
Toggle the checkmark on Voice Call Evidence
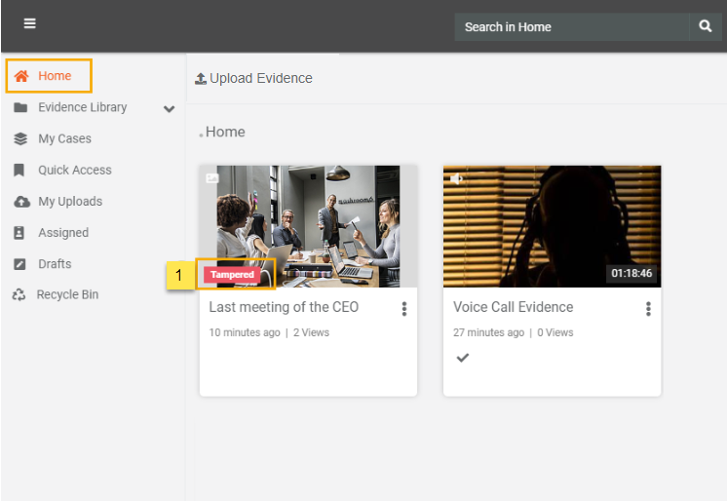[x=463, y=358]
